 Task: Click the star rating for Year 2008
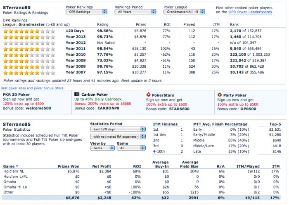(x=29, y=66)
